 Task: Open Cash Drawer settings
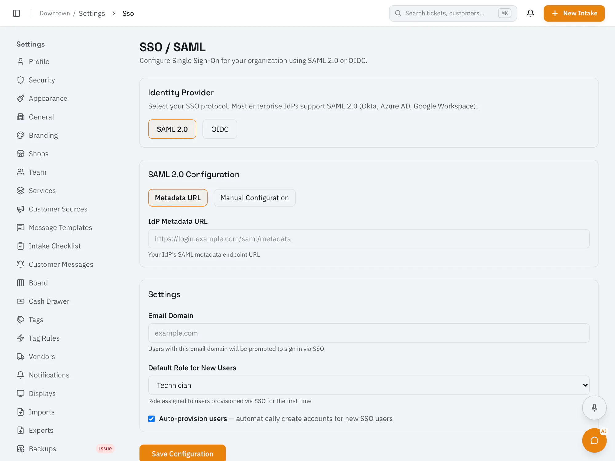coord(65,301)
